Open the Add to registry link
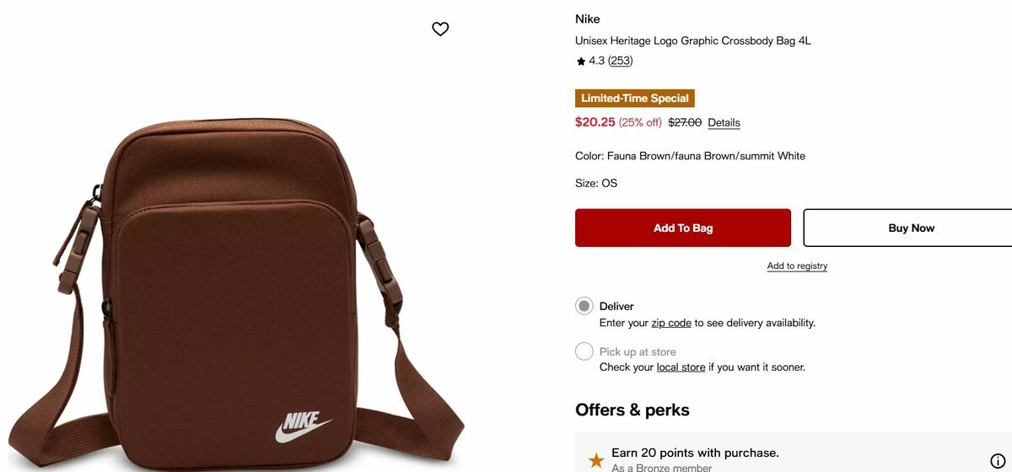Image resolution: width=1012 pixels, height=472 pixels. click(797, 266)
